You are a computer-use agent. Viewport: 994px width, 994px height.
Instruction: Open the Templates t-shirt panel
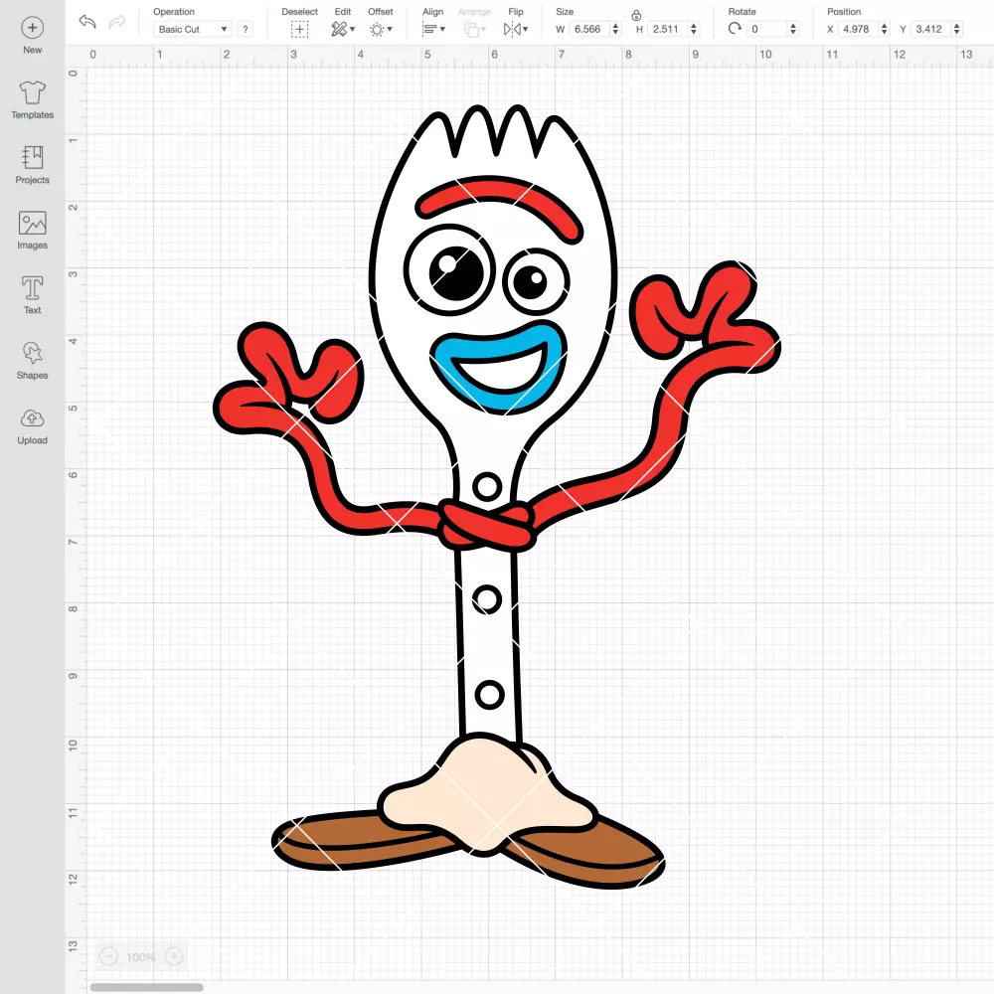33,92
